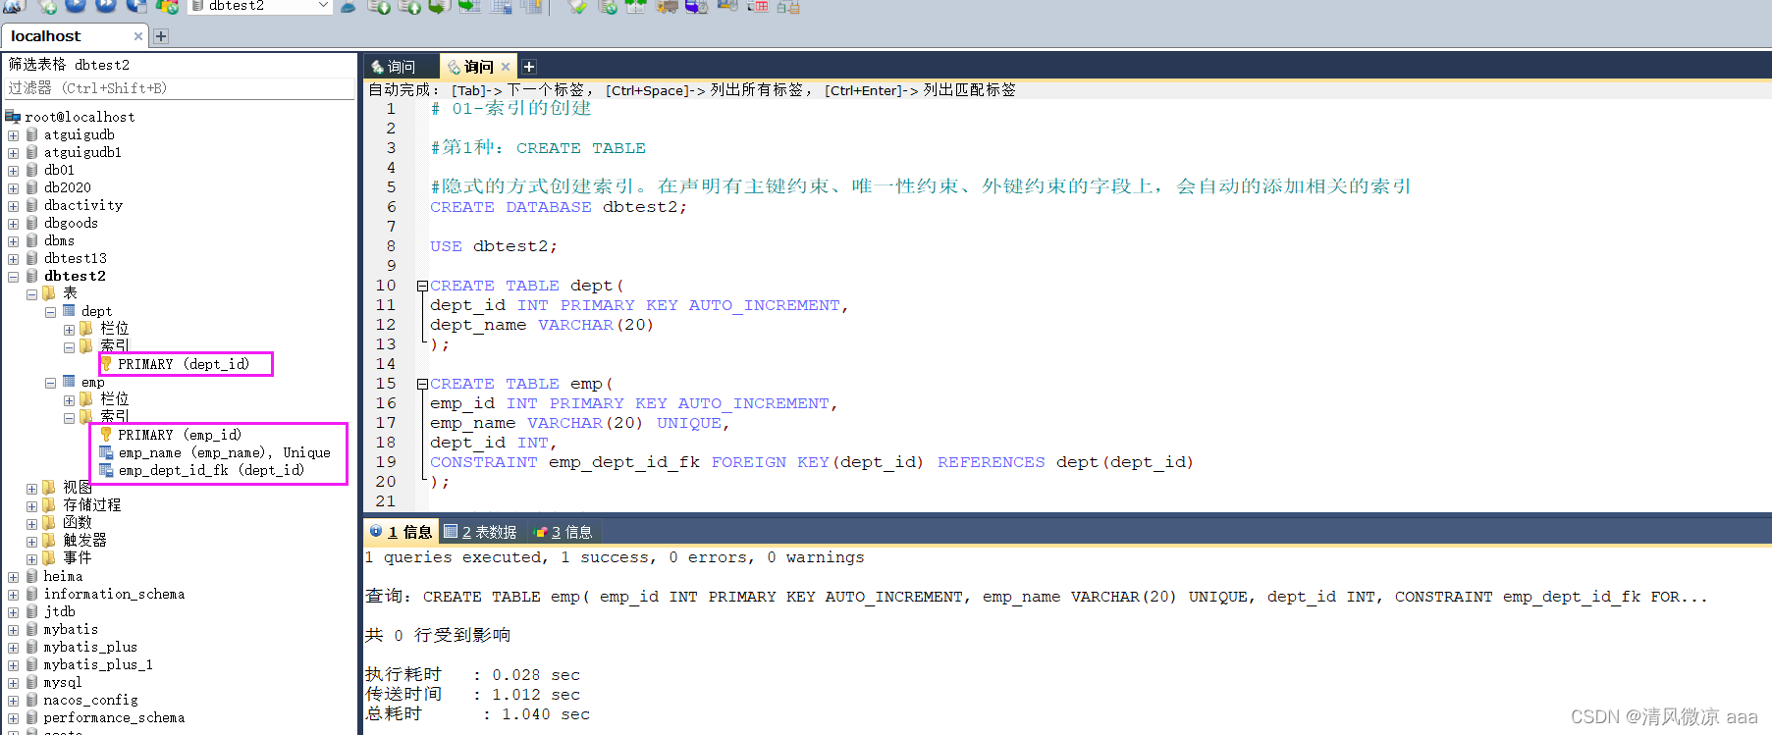
Task: Select emp_name (emp_name), Unique index entry
Action: click(x=224, y=452)
